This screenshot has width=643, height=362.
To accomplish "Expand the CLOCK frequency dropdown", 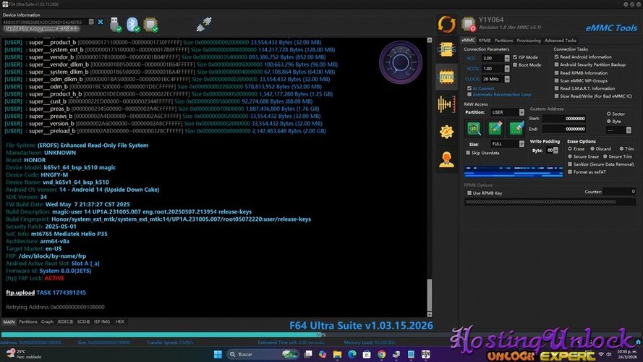I will [x=506, y=78].
